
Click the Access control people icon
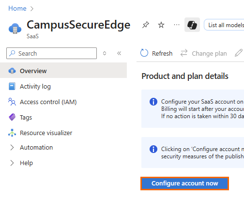click(12, 102)
